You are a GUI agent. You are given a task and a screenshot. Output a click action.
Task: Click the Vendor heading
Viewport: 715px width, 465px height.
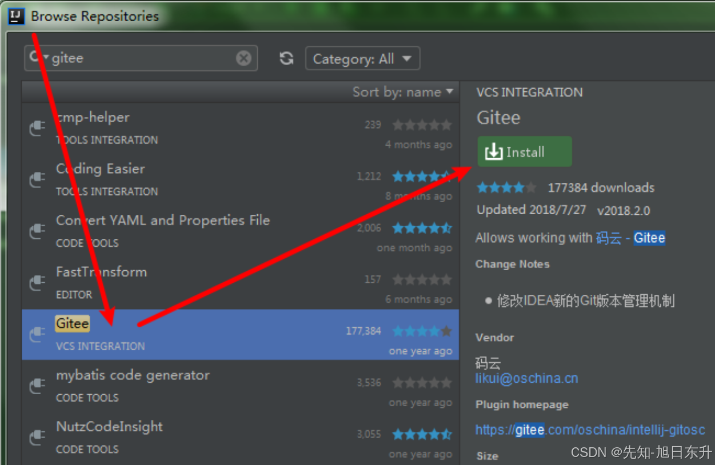tap(494, 337)
